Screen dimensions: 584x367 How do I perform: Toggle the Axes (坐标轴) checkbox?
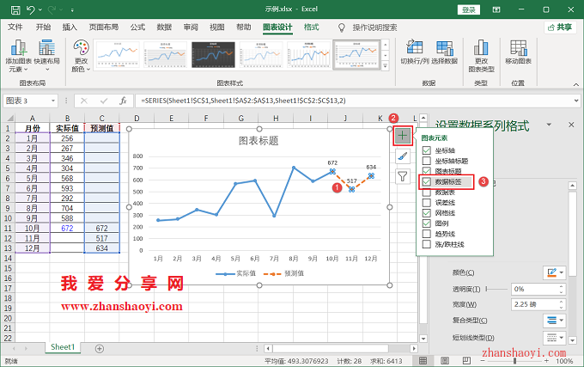tap(427, 150)
